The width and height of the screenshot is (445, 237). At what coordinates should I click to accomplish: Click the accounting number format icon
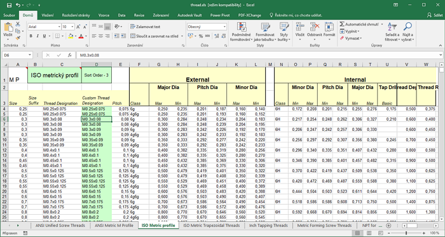pyautogui.click(x=190, y=36)
